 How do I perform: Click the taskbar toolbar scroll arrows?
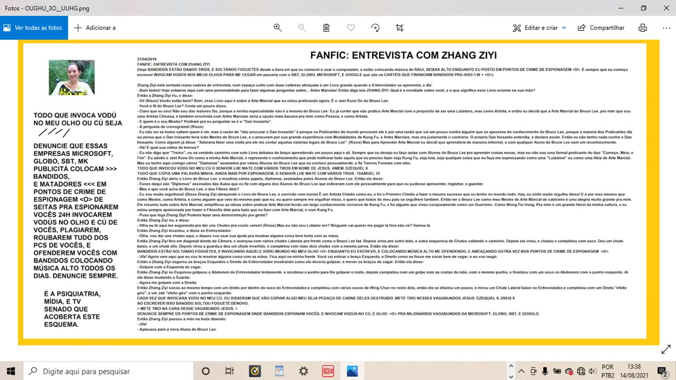[x=510, y=371]
